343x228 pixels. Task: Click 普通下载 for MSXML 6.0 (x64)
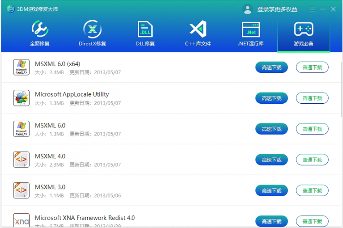tap(312, 67)
